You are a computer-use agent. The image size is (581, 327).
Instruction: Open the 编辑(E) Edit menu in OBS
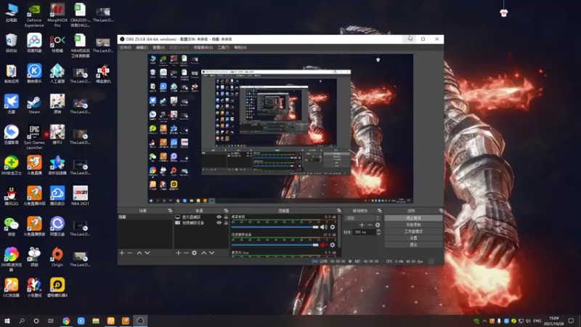[x=142, y=47]
